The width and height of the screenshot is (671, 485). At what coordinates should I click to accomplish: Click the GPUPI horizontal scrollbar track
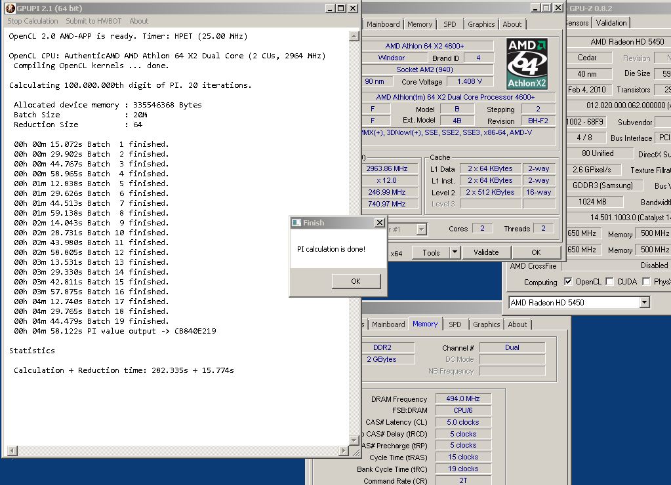(178, 450)
